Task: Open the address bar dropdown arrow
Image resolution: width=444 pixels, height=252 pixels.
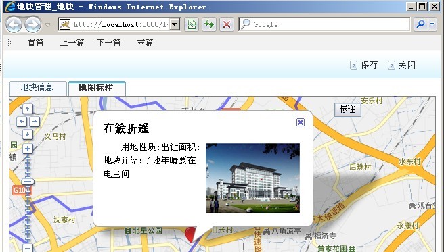Action: 175,24
